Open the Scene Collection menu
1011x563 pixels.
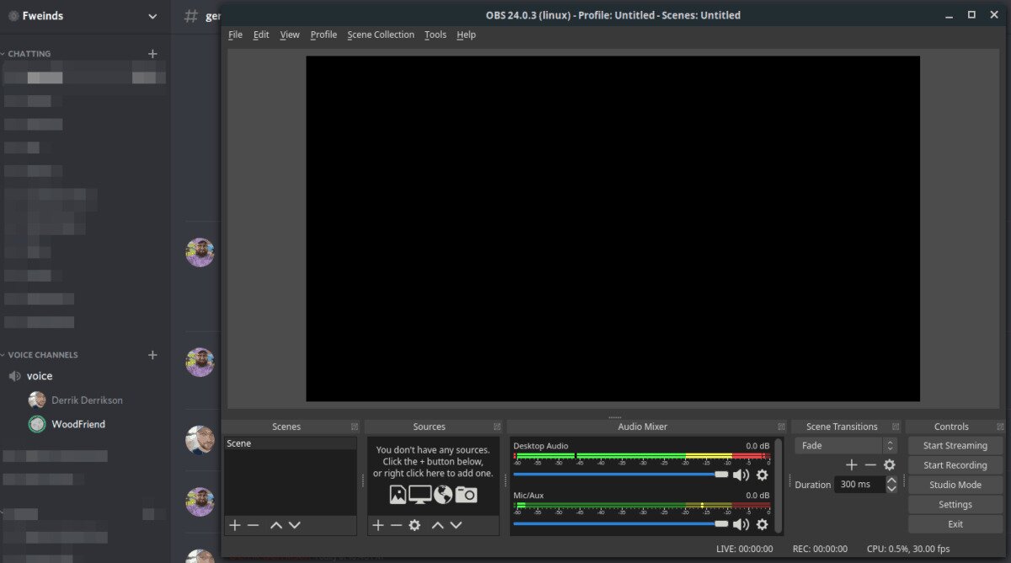click(x=380, y=35)
